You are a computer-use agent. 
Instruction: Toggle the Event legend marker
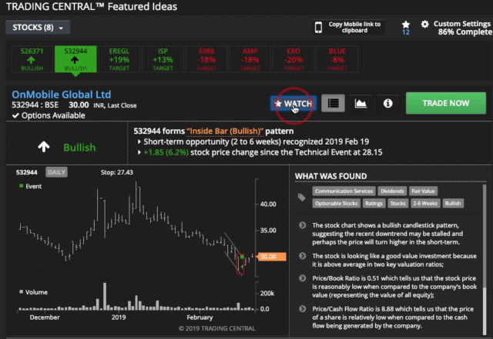point(22,186)
